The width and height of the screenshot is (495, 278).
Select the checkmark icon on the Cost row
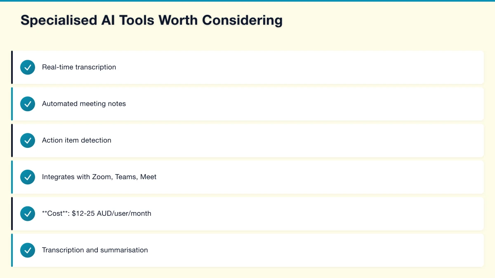pos(28,214)
